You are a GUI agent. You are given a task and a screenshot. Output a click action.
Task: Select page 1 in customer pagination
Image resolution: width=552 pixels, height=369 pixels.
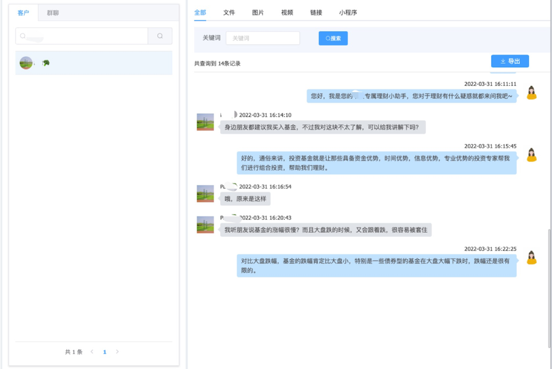105,352
